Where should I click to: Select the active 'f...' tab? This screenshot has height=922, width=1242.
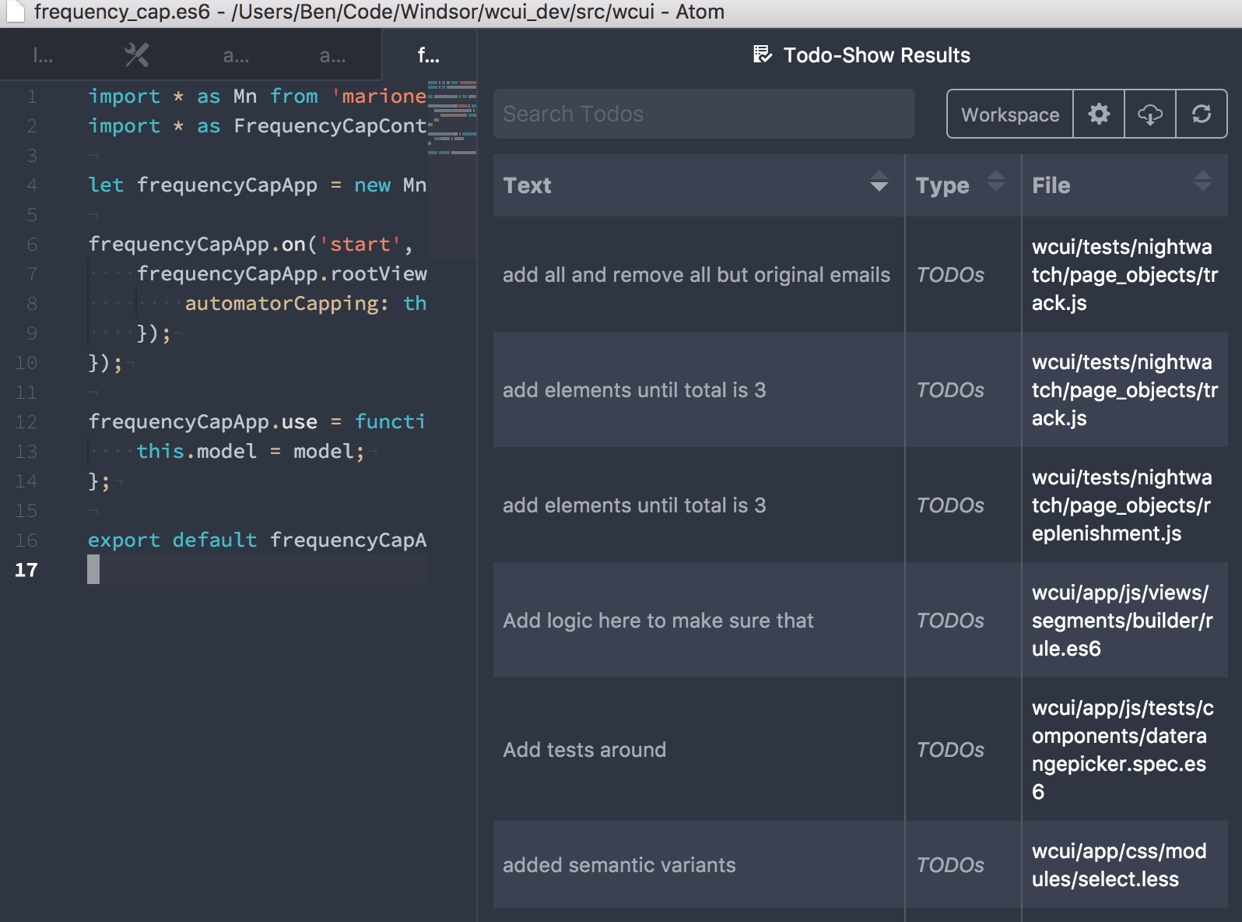click(x=429, y=55)
